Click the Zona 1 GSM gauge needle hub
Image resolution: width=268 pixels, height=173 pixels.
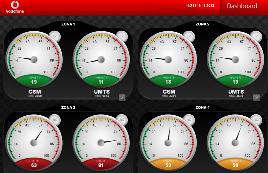[x=34, y=60]
